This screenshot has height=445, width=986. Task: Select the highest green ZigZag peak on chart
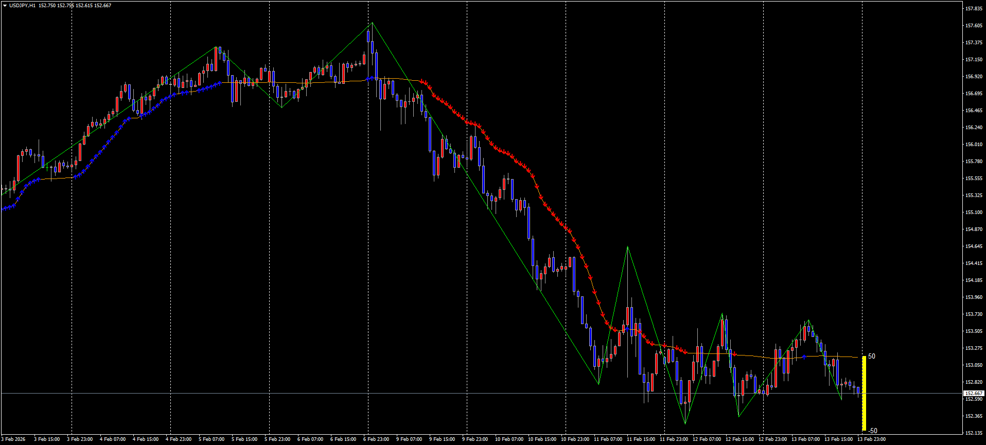pyautogui.click(x=372, y=23)
